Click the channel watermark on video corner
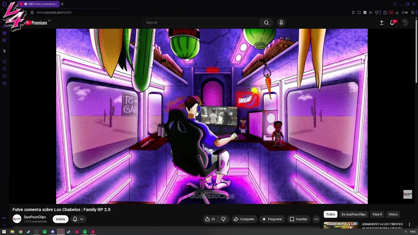The height and width of the screenshot is (235, 418). [408, 194]
